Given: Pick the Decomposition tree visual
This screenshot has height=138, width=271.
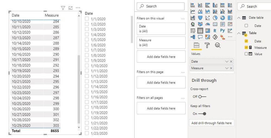Looking at the screenshot, I should tap(193, 37).
